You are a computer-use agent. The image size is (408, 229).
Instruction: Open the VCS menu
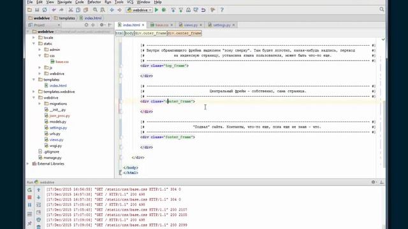tap(130, 2)
